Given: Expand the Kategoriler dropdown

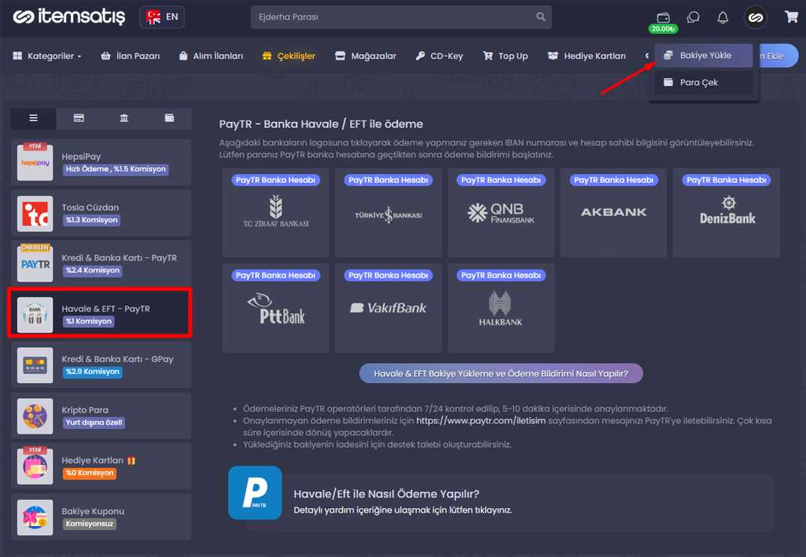Looking at the screenshot, I should [47, 56].
